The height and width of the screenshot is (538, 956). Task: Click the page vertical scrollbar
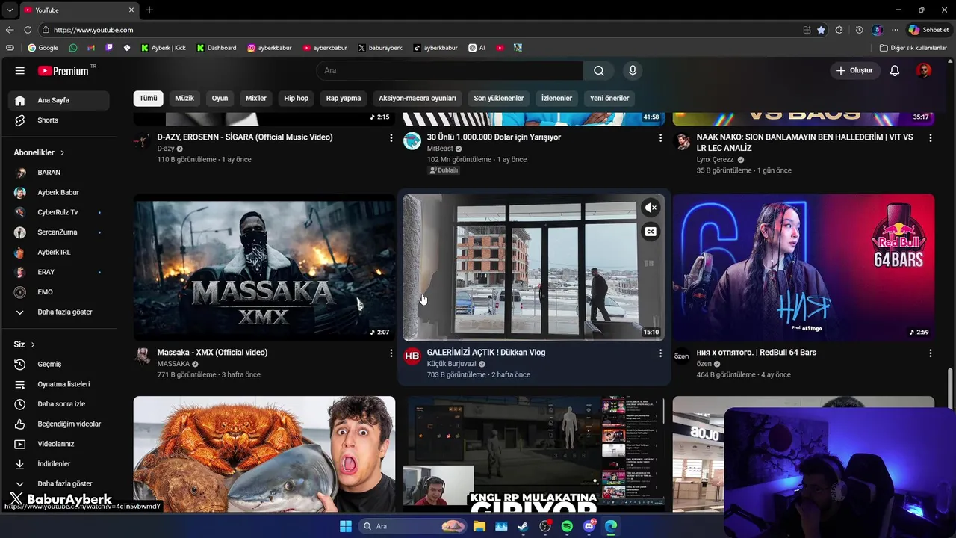[951, 388]
